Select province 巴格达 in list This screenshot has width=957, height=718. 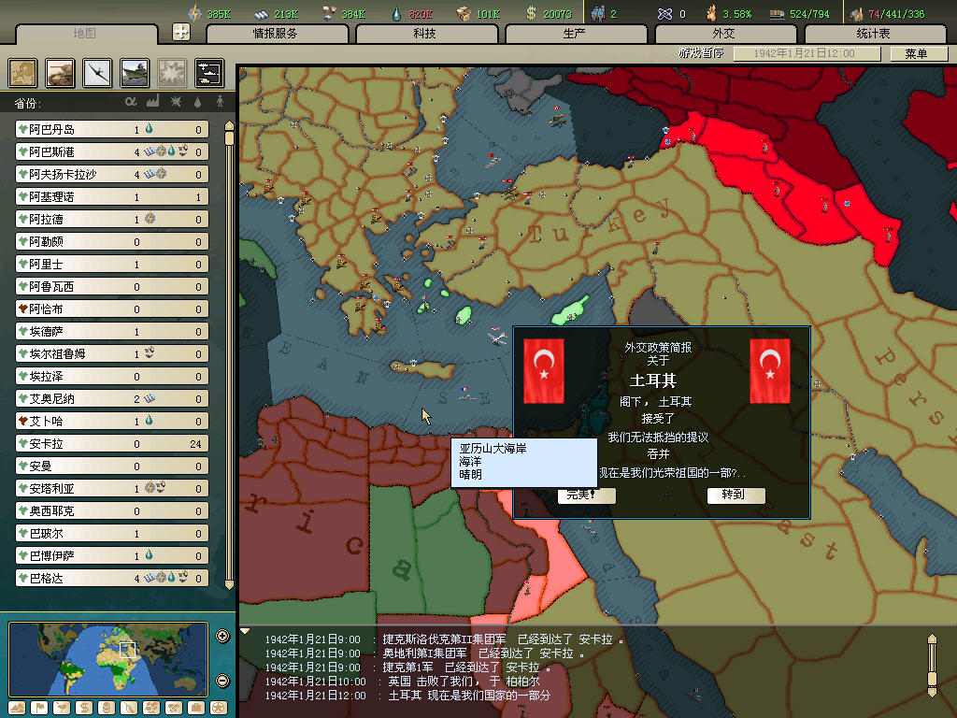(112, 578)
